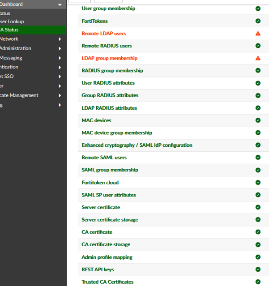Screen dimensions: 269x286
Task: Click the check icon for Remote RADIUS users
Action: (x=258, y=46)
